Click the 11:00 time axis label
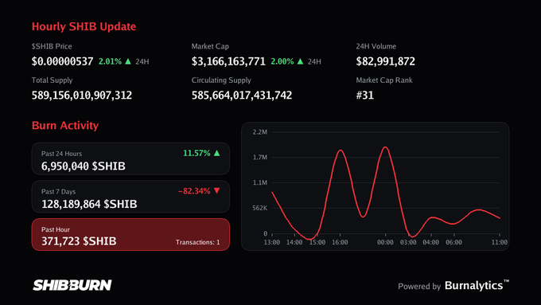This screenshot has height=305, width=541. click(500, 242)
